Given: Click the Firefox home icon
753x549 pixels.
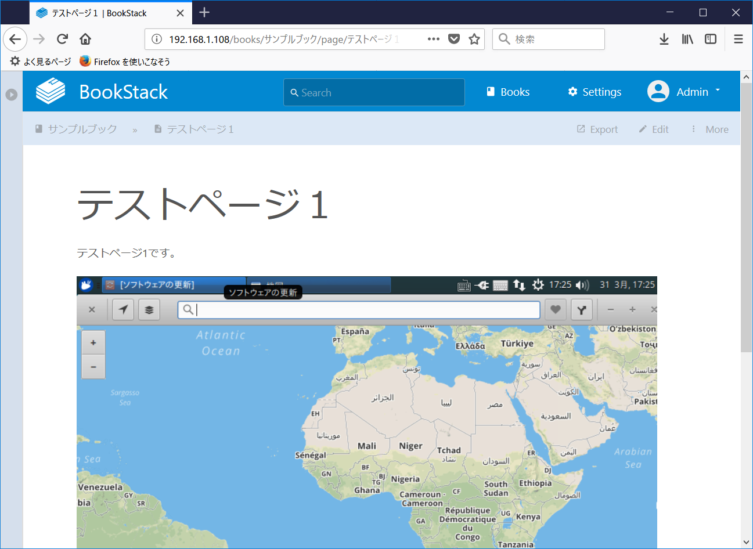Looking at the screenshot, I should pyautogui.click(x=85, y=39).
